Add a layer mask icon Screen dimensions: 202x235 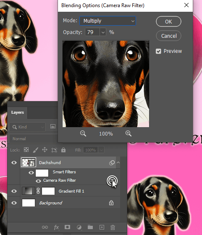click(67, 227)
